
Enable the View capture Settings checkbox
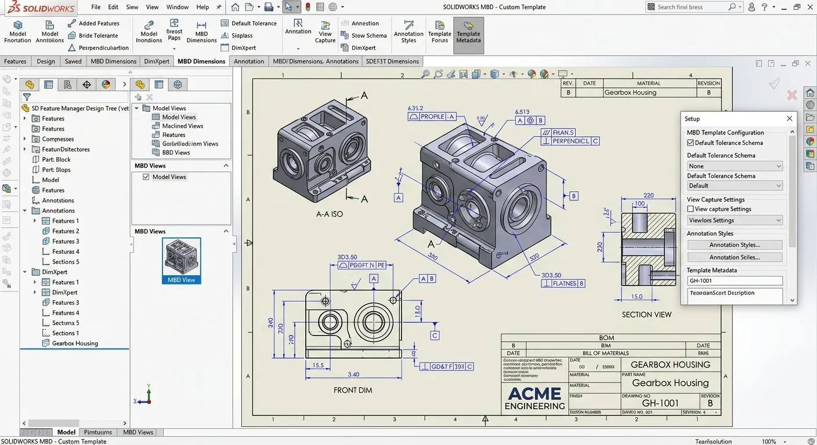(691, 209)
